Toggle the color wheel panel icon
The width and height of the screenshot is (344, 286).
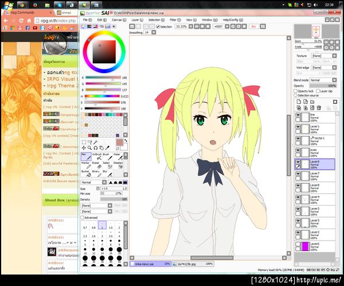[x=83, y=26]
